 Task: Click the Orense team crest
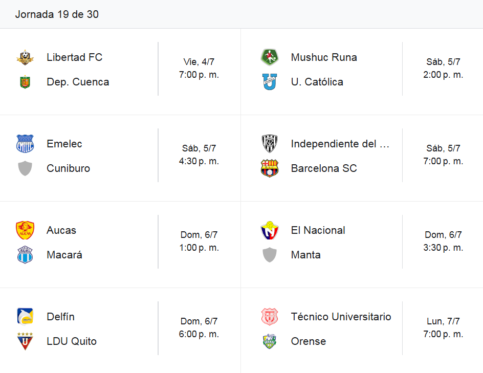tap(270, 341)
